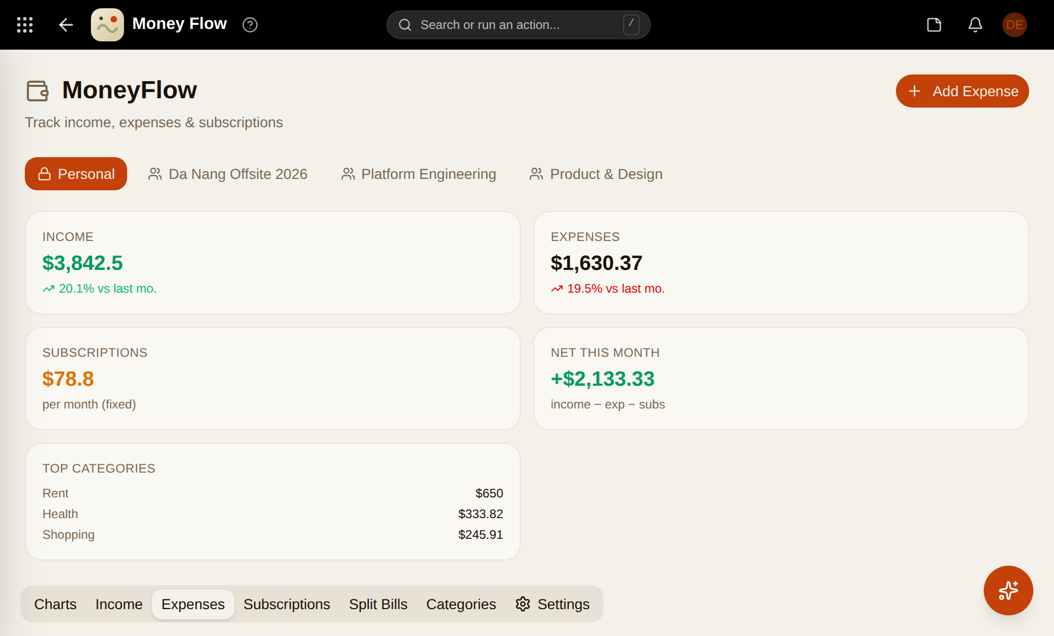Click the NET THIS MONTH card title

(x=605, y=353)
